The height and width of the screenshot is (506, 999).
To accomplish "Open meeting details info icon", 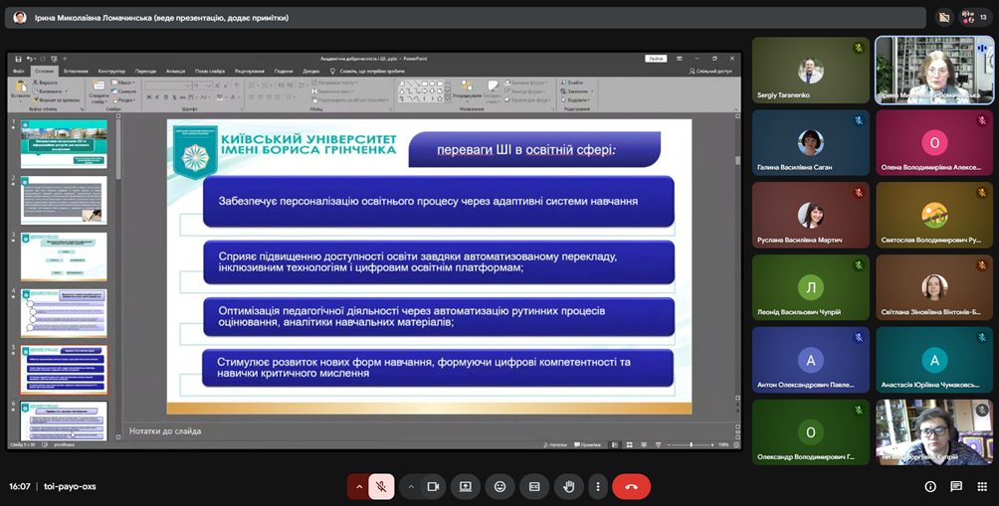I will [x=930, y=486].
